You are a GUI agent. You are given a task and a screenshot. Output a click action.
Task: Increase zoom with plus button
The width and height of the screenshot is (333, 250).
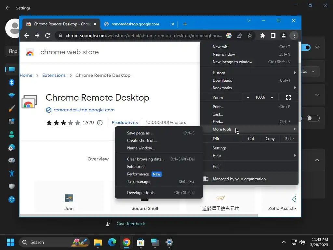tap(272, 97)
